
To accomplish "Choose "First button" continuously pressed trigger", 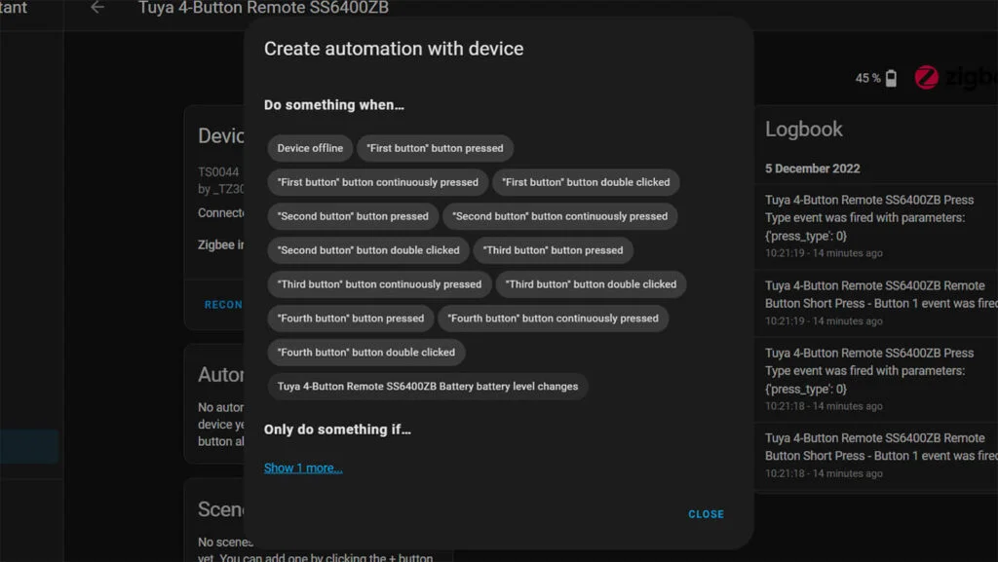I will tap(377, 182).
